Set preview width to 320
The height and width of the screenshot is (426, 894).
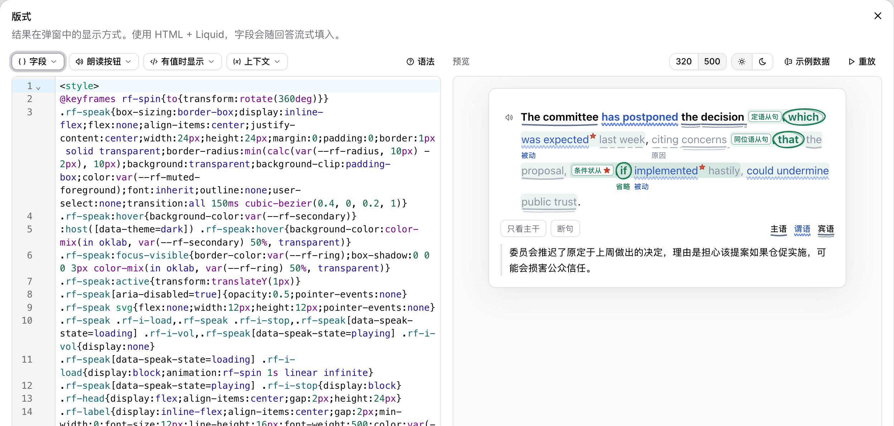point(683,62)
